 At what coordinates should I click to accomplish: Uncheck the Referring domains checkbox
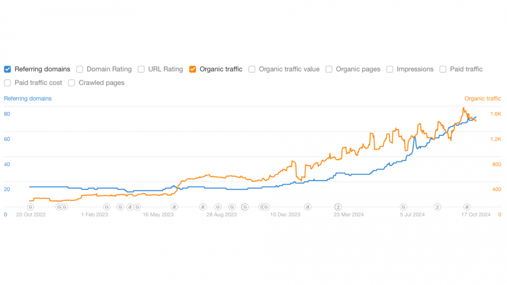pos(8,69)
